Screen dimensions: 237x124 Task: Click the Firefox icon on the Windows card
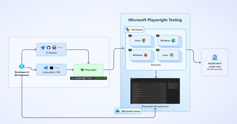point(146,55)
